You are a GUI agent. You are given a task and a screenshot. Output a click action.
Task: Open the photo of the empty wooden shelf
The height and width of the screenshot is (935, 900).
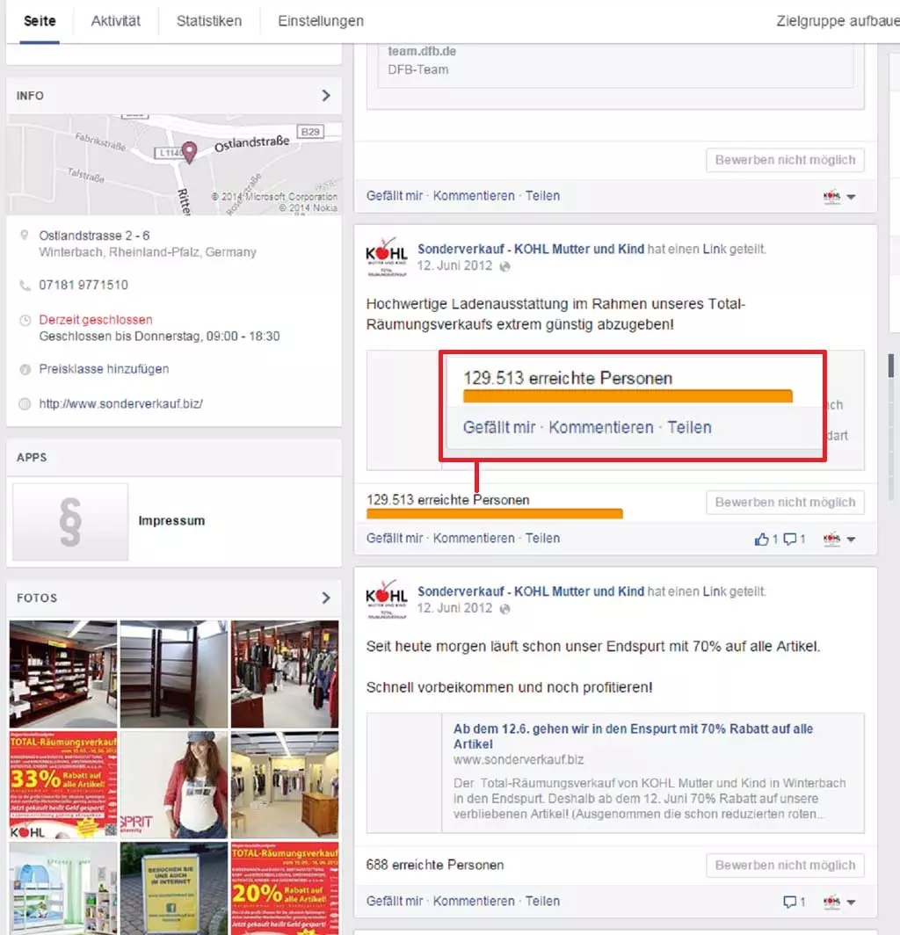pyautogui.click(x=173, y=674)
